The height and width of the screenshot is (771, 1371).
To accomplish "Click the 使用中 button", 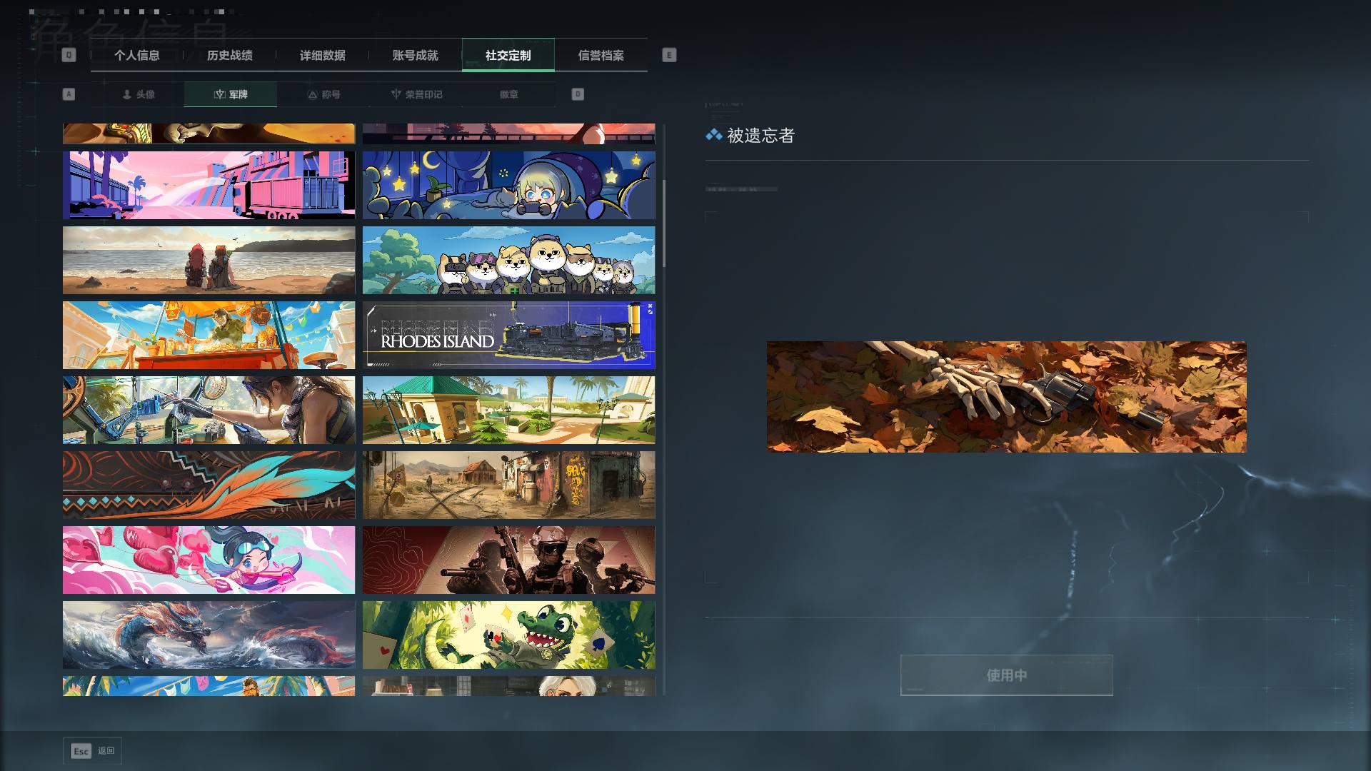I will click(1006, 675).
